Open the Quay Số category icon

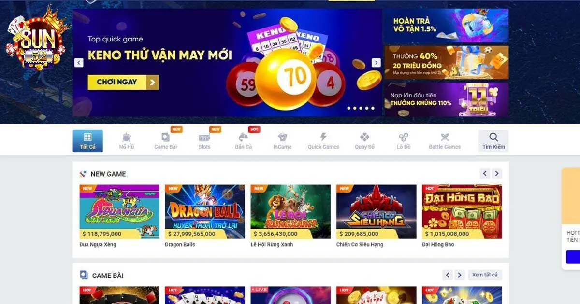(x=364, y=138)
